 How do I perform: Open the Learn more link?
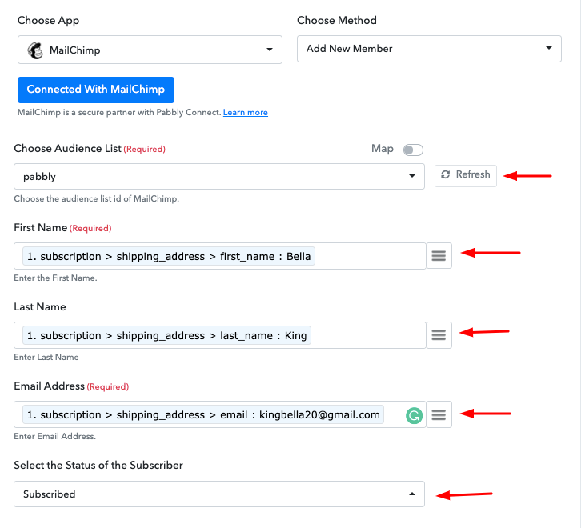(x=246, y=112)
